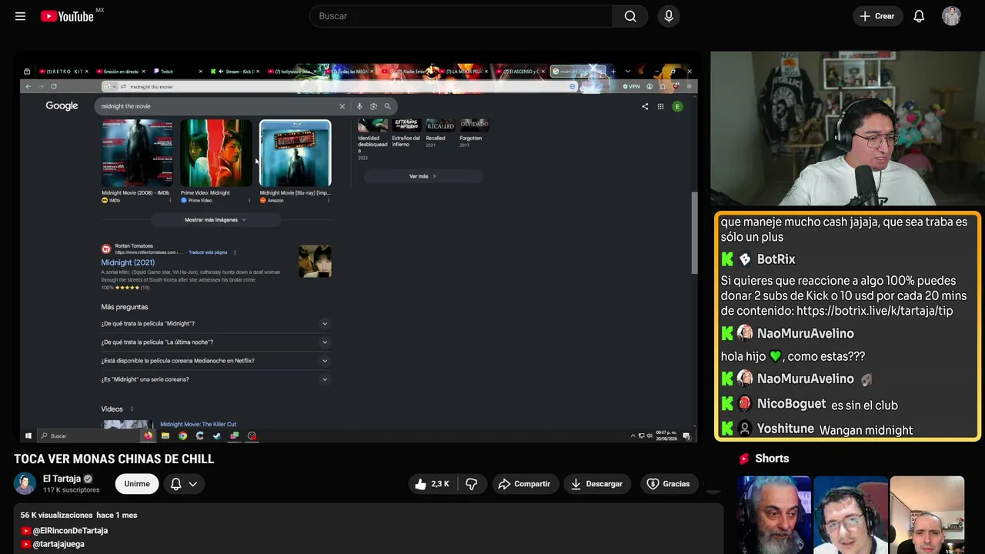Click the share icon on Google page
Viewport: 985px width, 554px height.
[x=645, y=106]
